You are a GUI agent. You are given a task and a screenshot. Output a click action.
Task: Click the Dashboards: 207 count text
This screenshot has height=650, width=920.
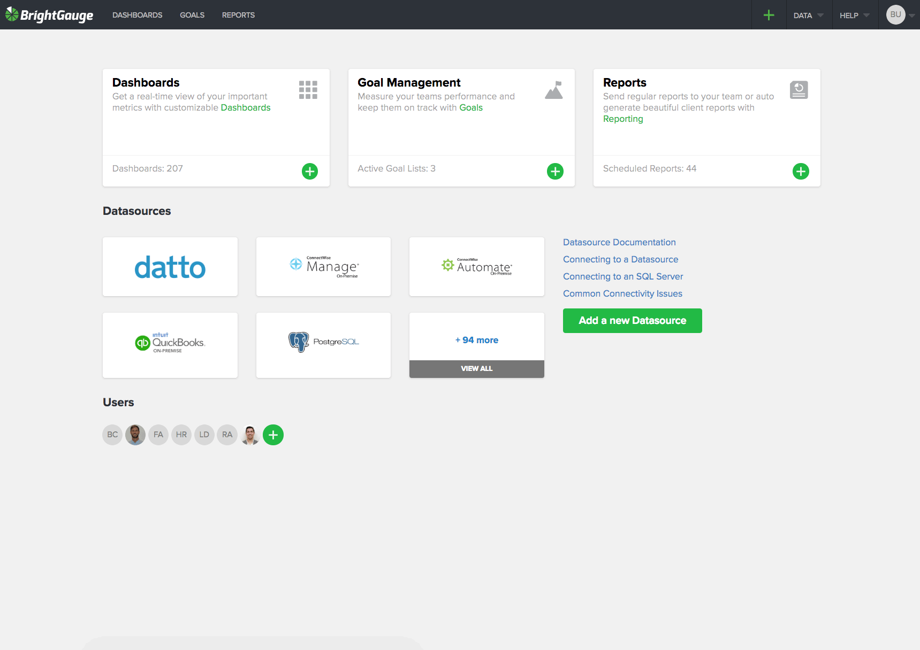click(x=148, y=168)
